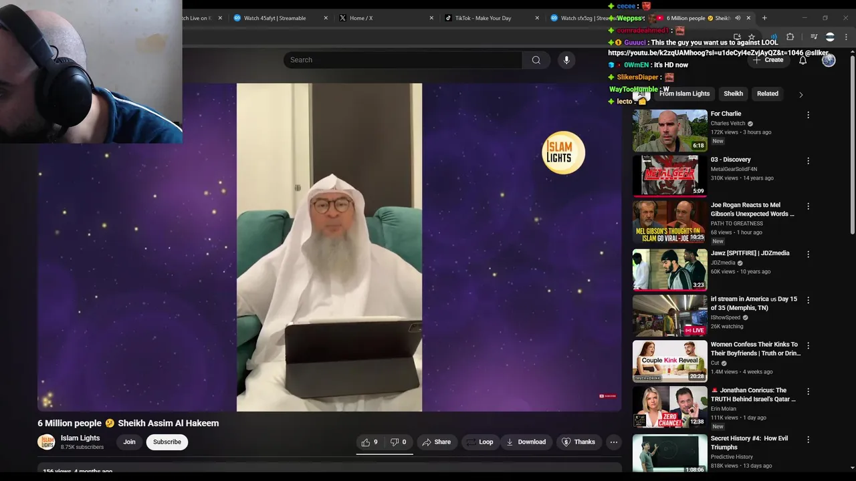Switch to Watch sfx5zg Streamable tab
856x481 pixels.
click(580, 18)
